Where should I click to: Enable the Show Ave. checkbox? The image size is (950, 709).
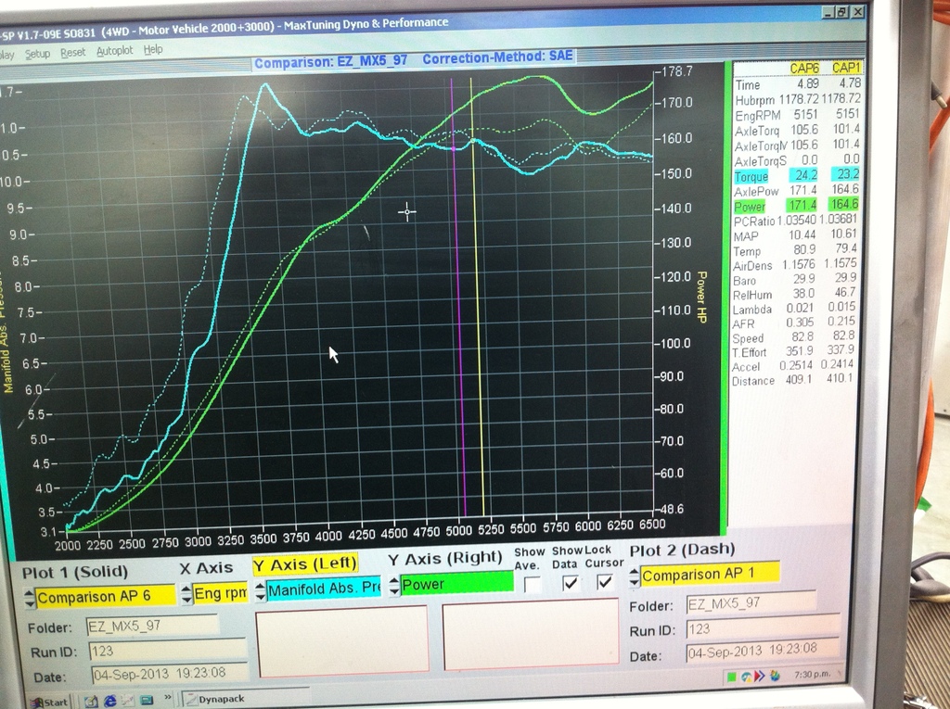(x=532, y=584)
